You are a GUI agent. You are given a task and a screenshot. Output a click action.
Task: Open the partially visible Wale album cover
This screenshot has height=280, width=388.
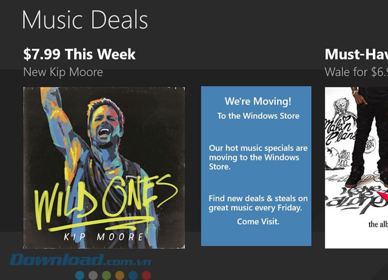tap(356, 167)
